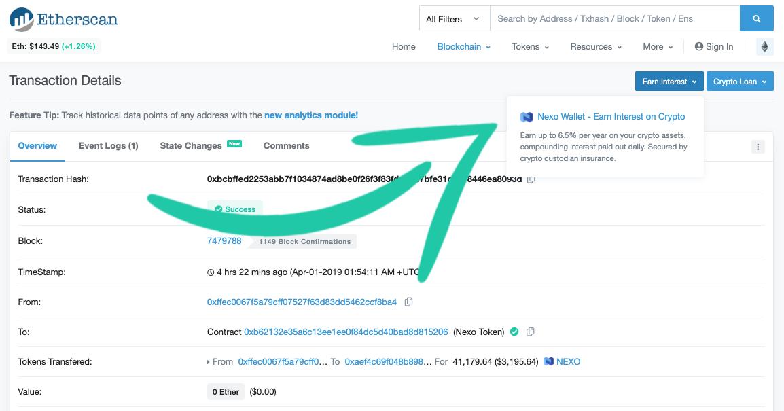Screen dimensions: 784x411
Task: Open contract address 0xb62132e35a6c13ee1ee0f84dc5d40bad8d815206
Action: point(346,332)
